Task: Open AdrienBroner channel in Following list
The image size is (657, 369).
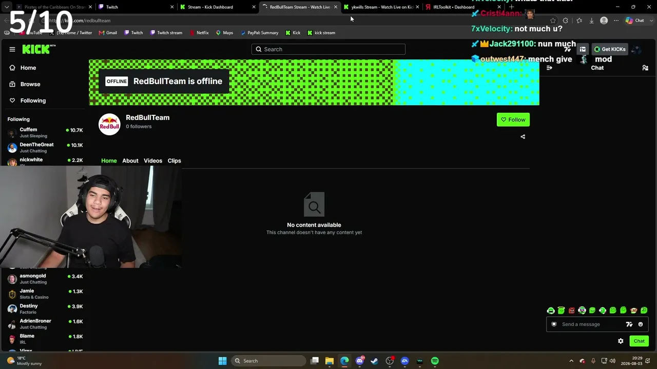Action: pos(45,324)
